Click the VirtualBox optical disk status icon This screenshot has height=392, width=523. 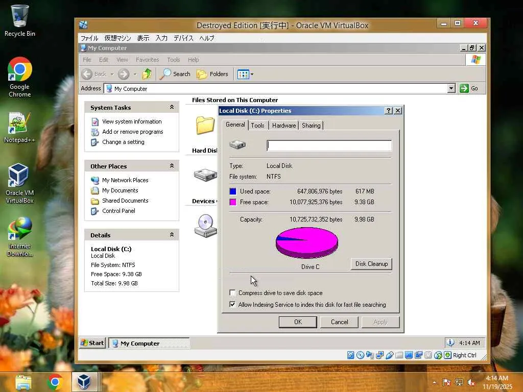360,355
